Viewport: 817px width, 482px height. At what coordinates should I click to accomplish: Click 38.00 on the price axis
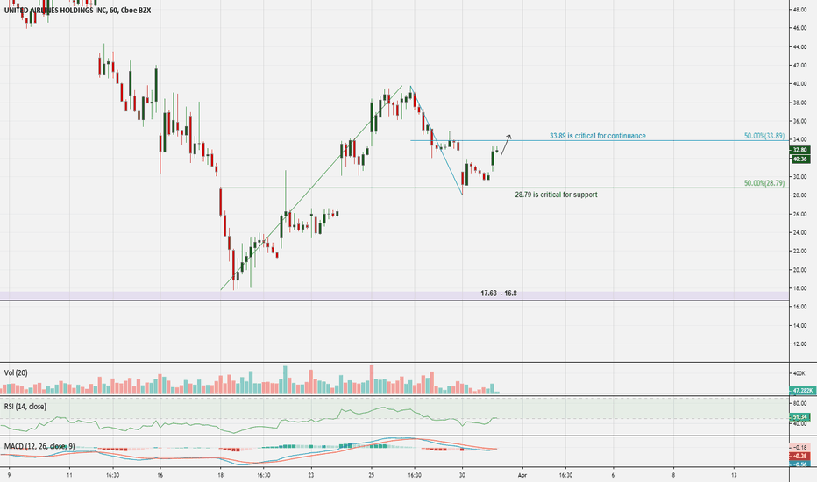[799, 103]
